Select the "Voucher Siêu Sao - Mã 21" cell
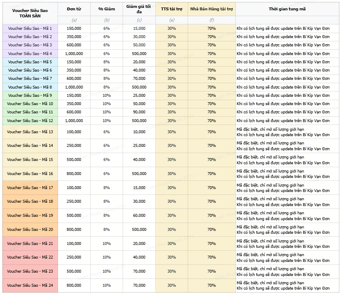The image size is (343, 295). pyautogui.click(x=30, y=243)
